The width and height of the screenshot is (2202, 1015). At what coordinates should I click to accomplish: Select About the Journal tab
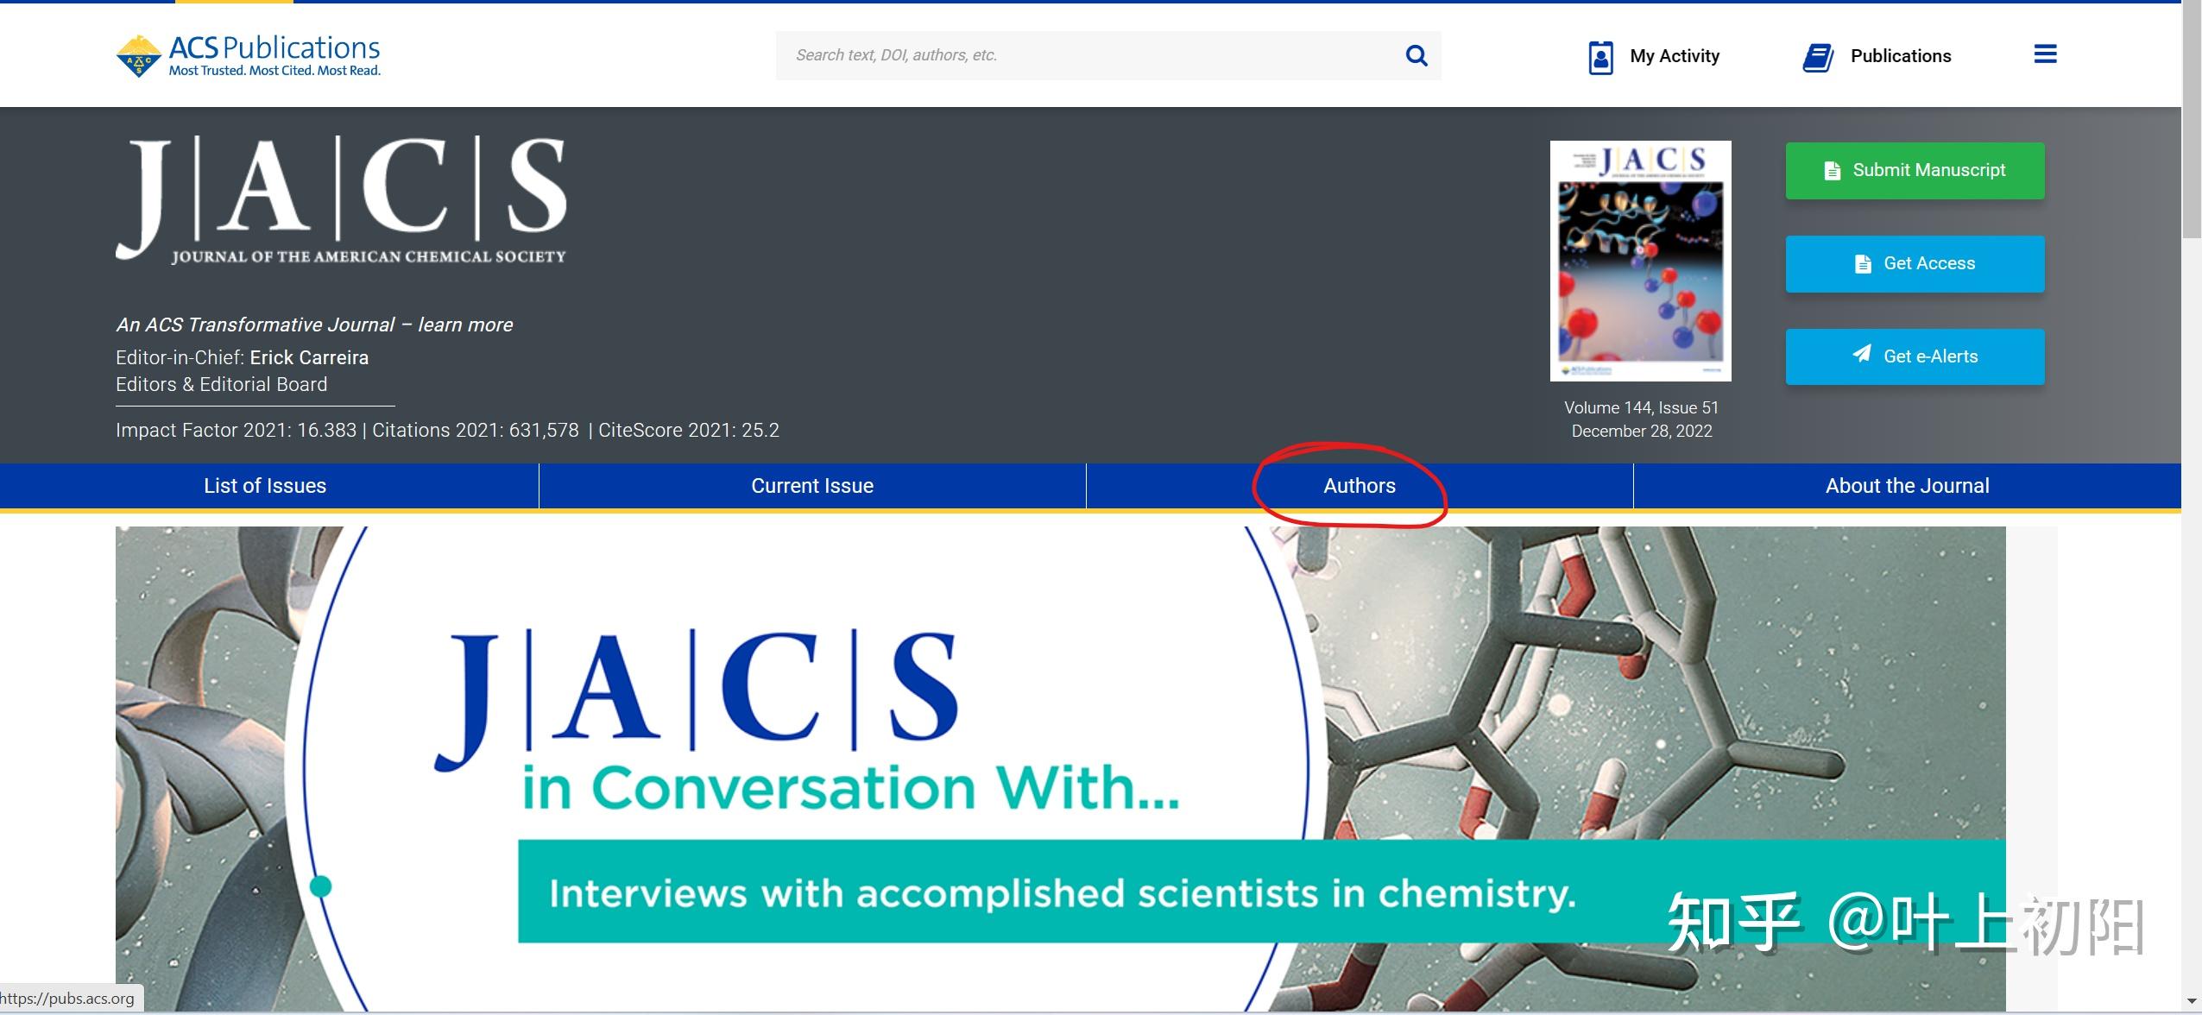1907,486
